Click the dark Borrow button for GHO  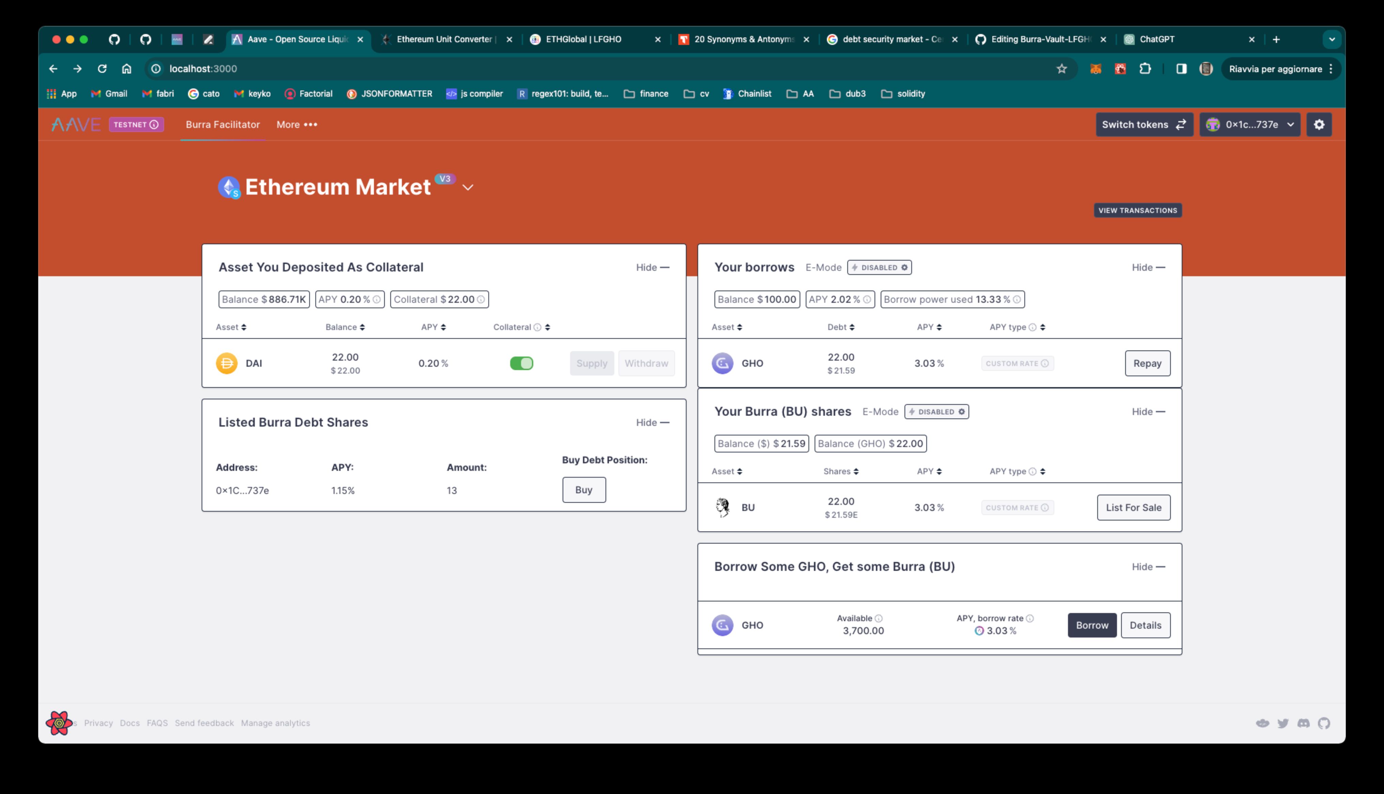tap(1092, 626)
